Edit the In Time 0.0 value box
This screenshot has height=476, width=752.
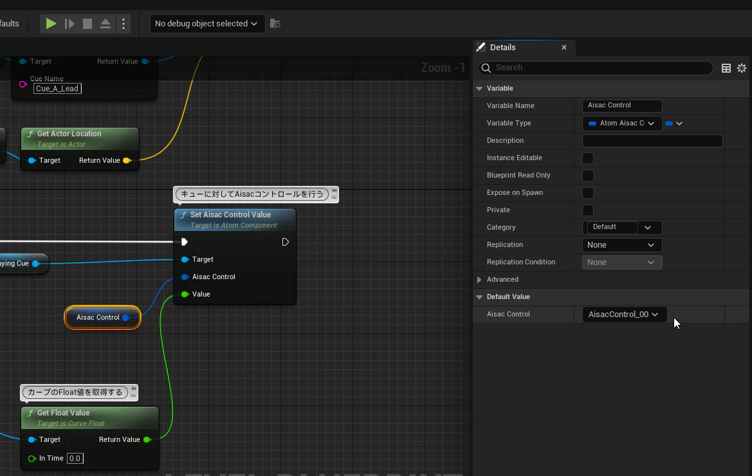tap(75, 458)
